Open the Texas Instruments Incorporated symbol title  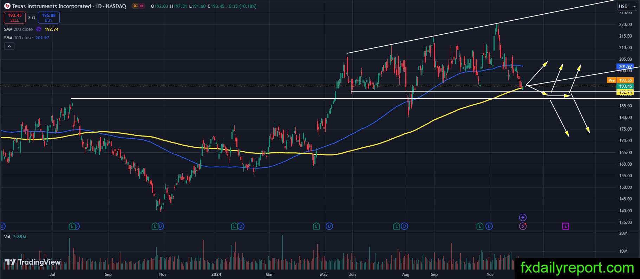[69, 6]
